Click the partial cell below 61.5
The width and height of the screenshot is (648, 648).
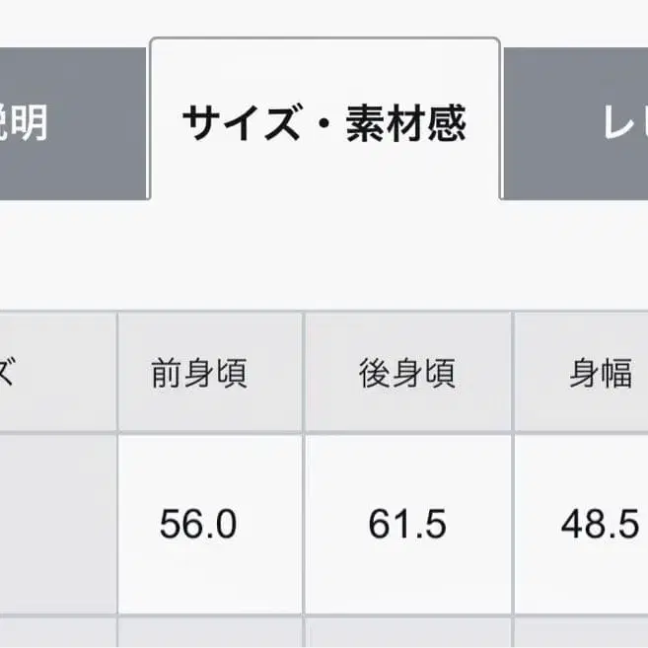coord(408,633)
